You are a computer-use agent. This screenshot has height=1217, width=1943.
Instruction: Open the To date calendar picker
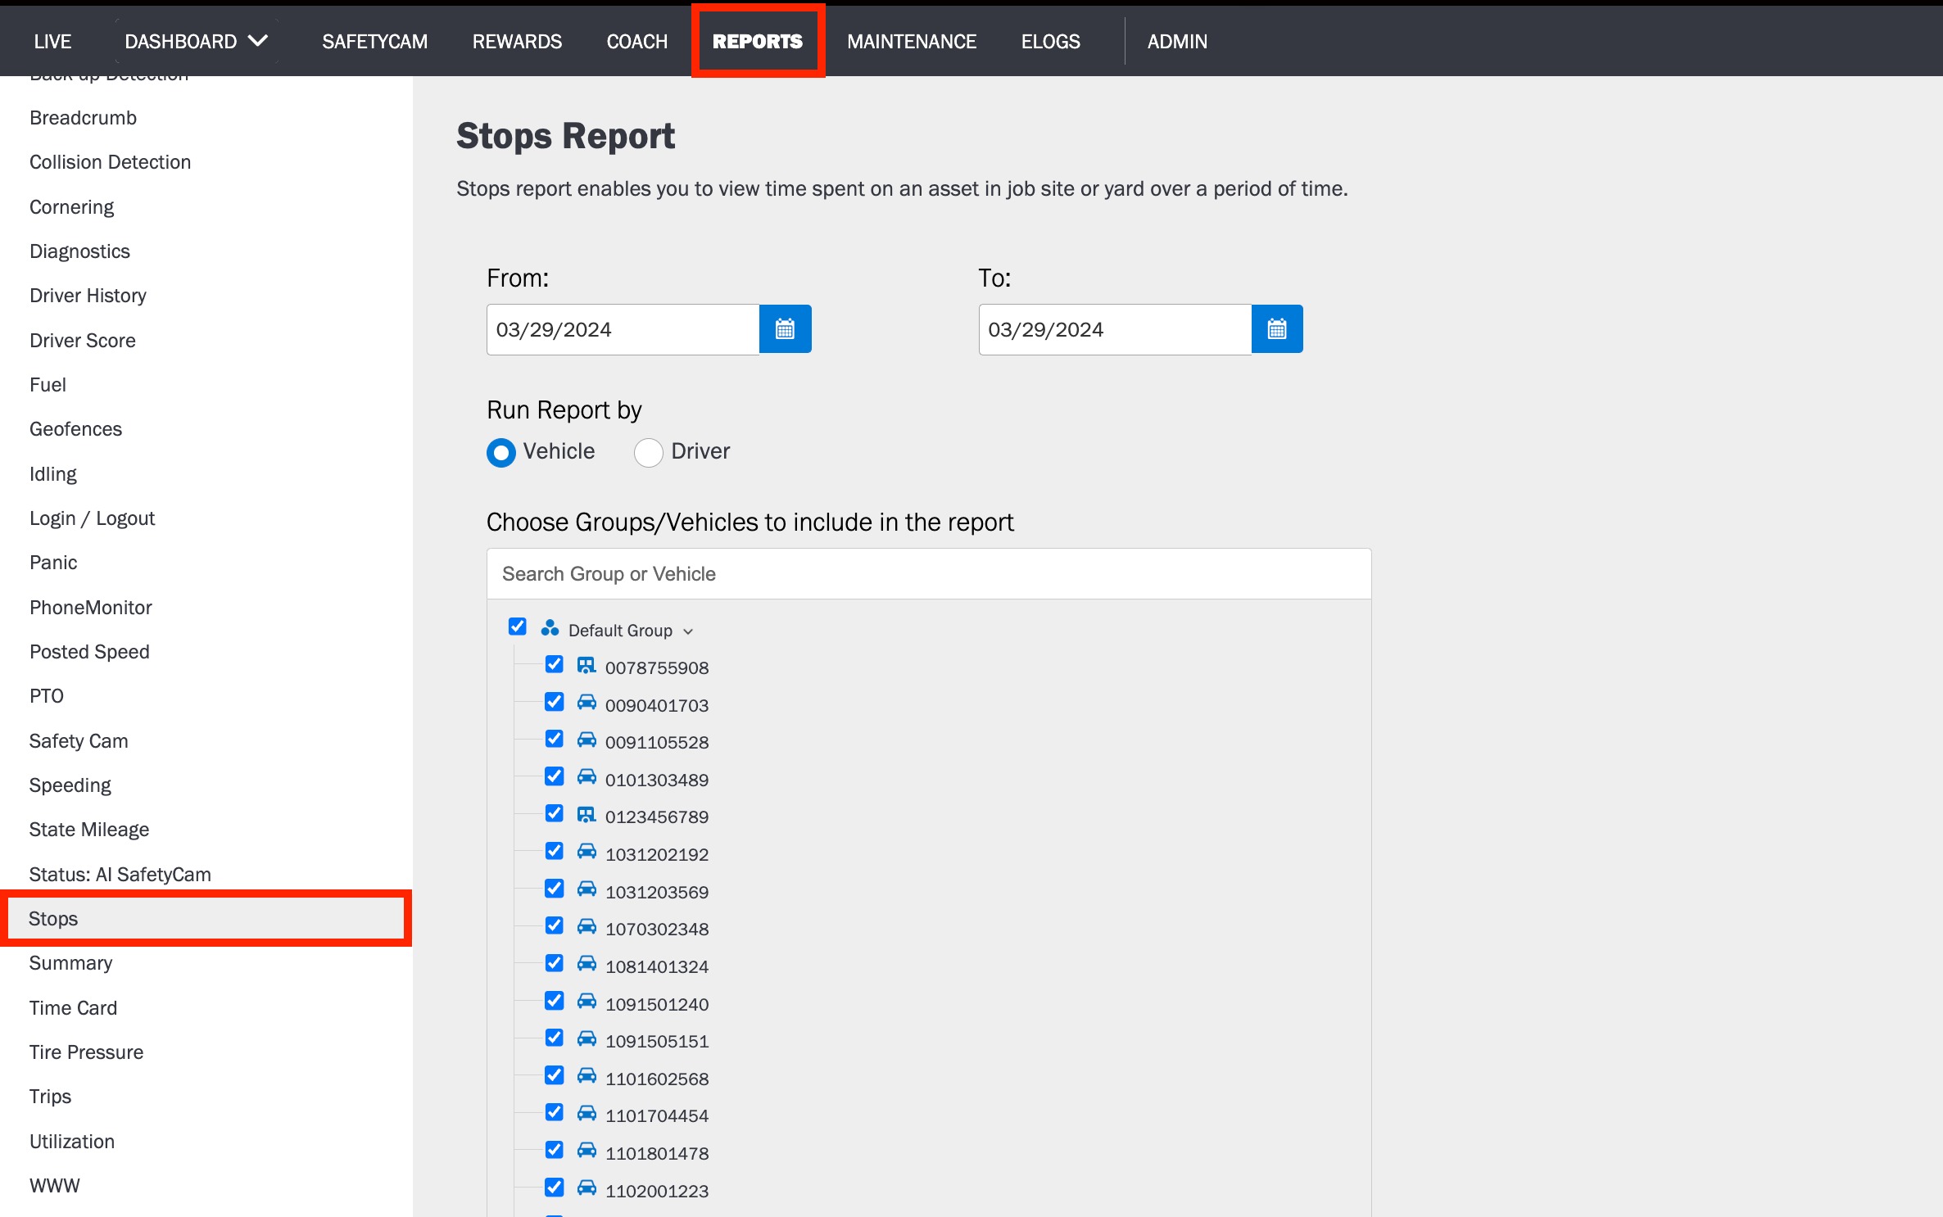(x=1277, y=329)
